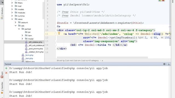Screen dimensions: 175x98
Task: Fold code block at line 10 gutter
Action: pos(55,30)
